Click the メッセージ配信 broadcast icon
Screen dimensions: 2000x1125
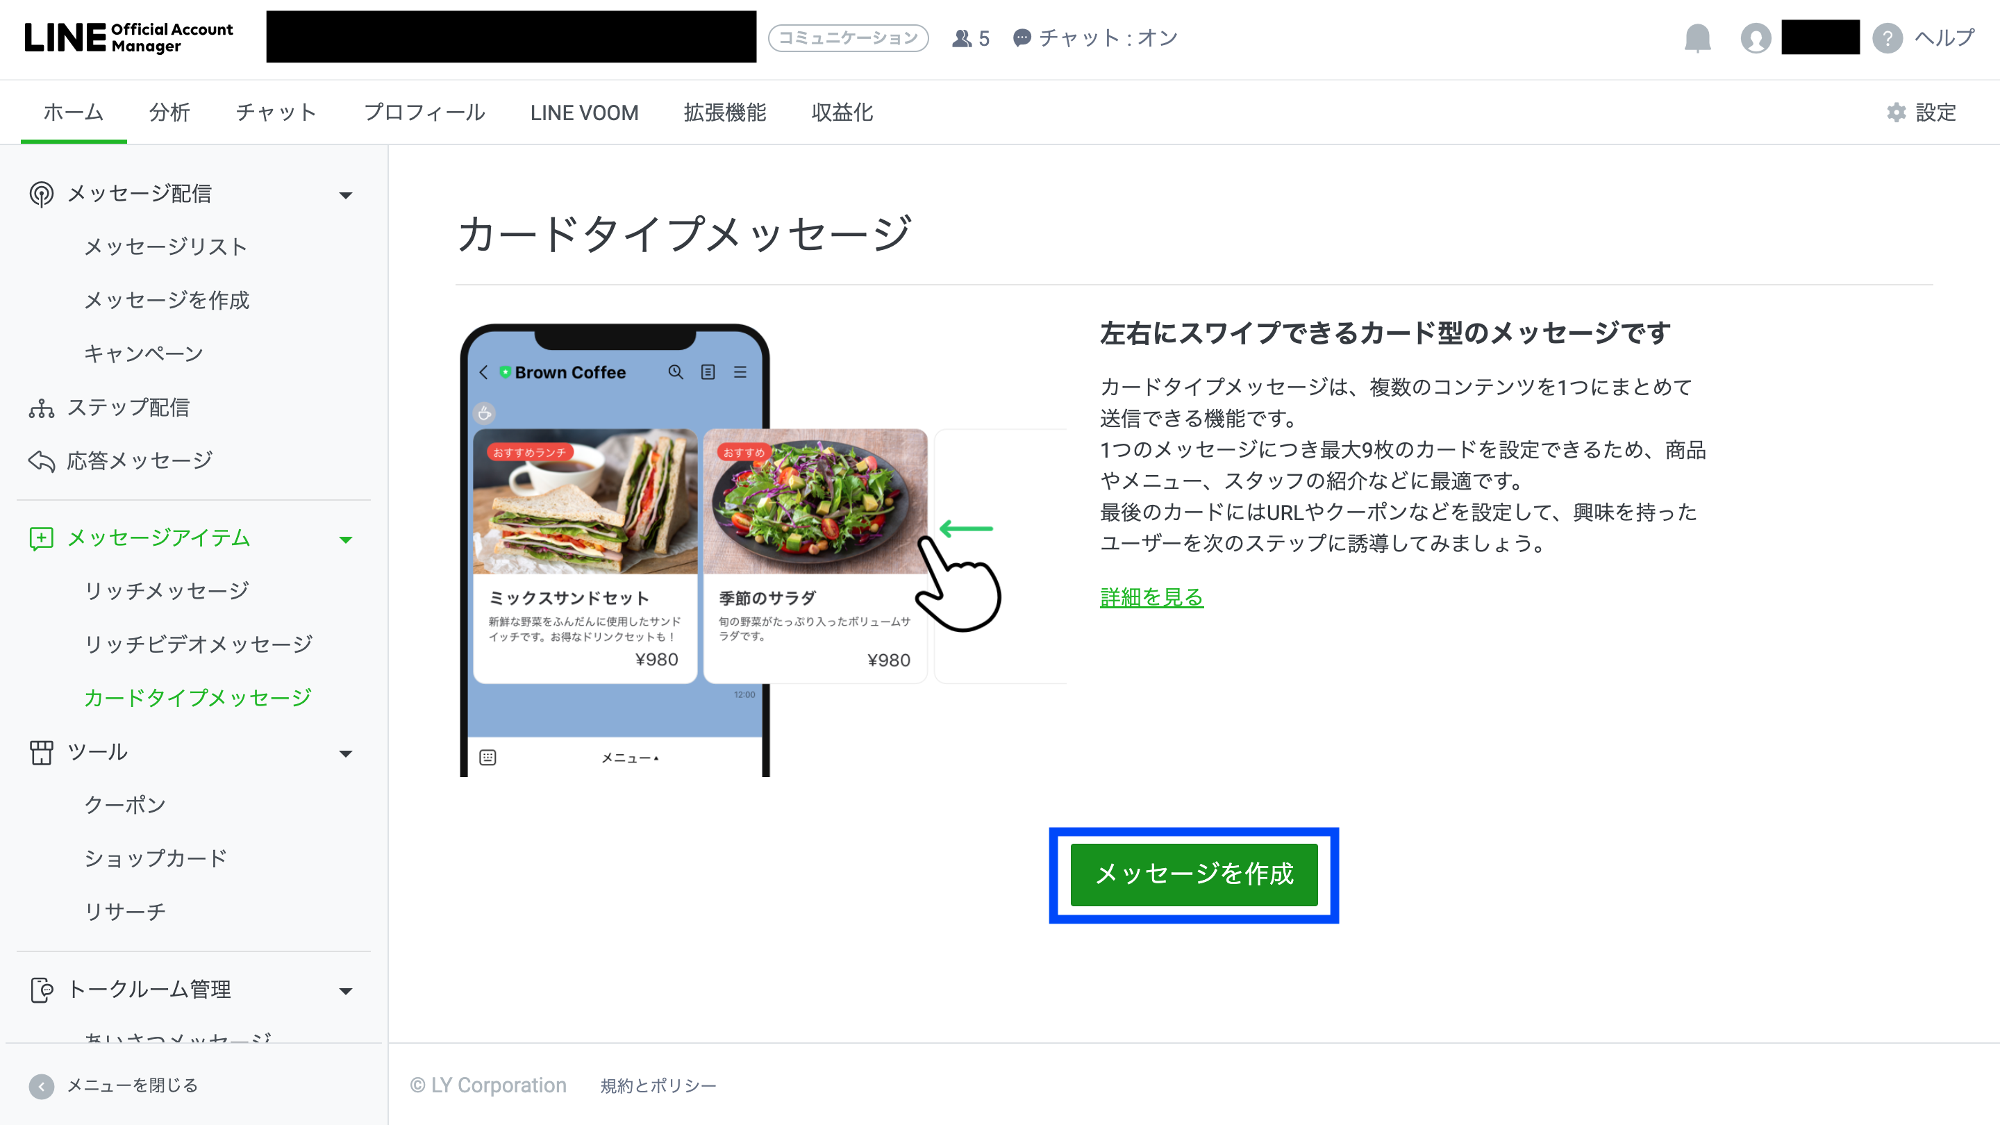[41, 193]
